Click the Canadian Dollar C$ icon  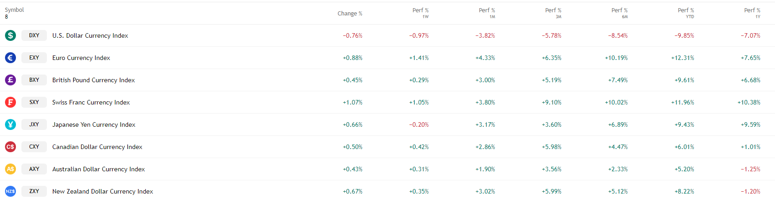coord(10,147)
